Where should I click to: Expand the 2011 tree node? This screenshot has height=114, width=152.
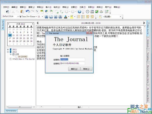pos(8,50)
